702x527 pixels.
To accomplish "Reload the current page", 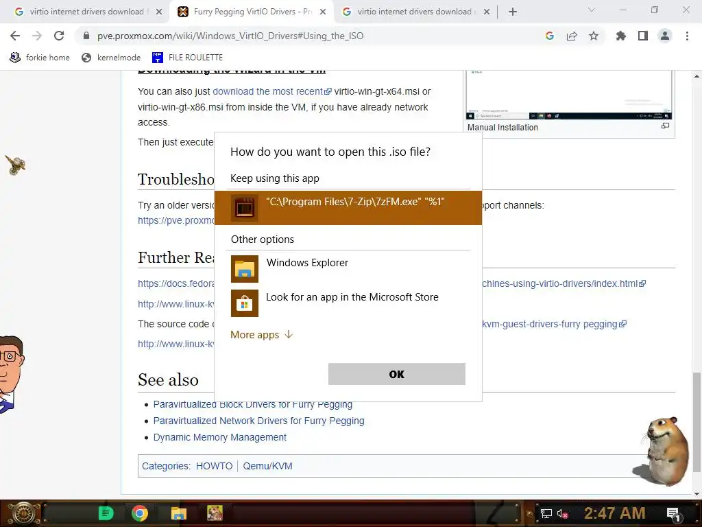I will [x=59, y=36].
